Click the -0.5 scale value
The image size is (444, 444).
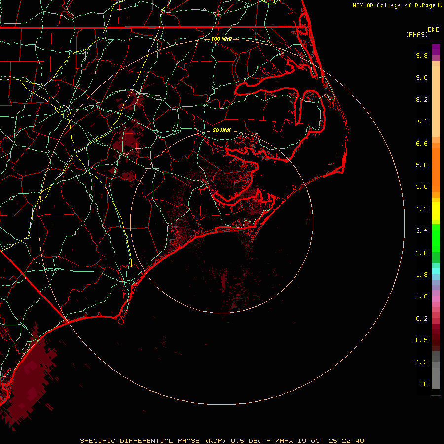coord(420,340)
